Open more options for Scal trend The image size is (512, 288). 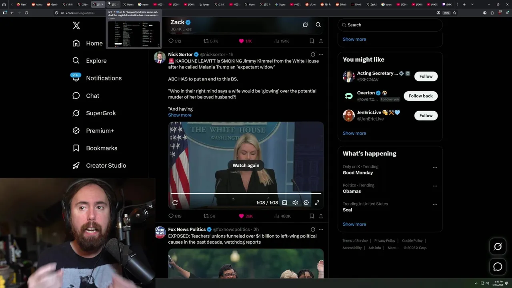click(435, 205)
